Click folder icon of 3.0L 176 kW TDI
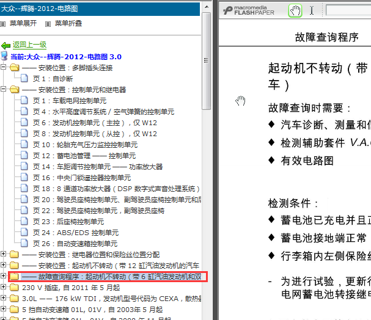 tap(15, 298)
